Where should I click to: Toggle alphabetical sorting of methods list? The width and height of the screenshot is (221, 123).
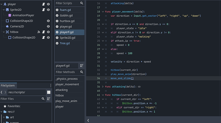click(x=82, y=65)
